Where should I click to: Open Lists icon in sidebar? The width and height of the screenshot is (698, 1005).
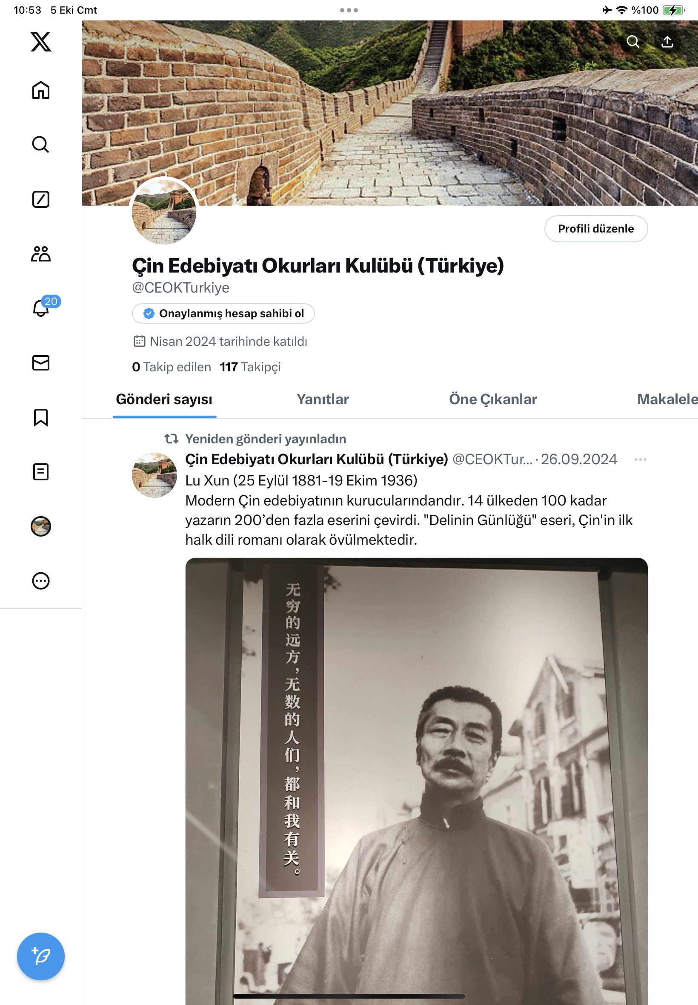point(41,472)
